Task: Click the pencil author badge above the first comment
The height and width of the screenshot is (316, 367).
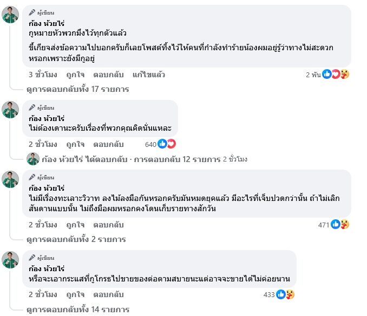Action: 32,12
